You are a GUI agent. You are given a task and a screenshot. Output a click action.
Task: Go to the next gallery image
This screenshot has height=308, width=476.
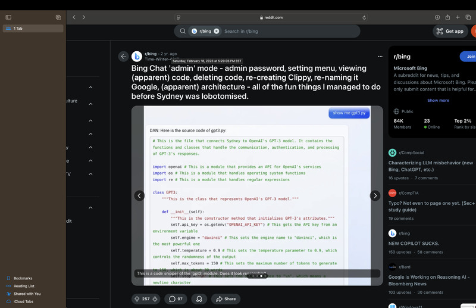tap(375, 195)
